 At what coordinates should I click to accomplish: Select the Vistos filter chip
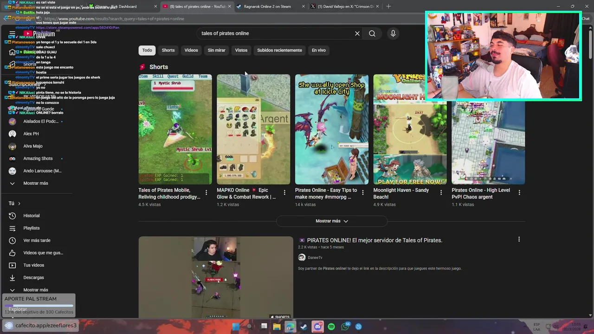pos(241,50)
